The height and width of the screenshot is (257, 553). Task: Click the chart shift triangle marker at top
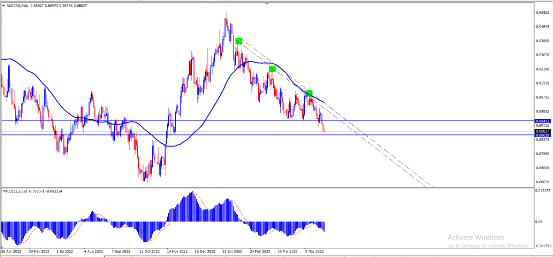click(267, 3)
